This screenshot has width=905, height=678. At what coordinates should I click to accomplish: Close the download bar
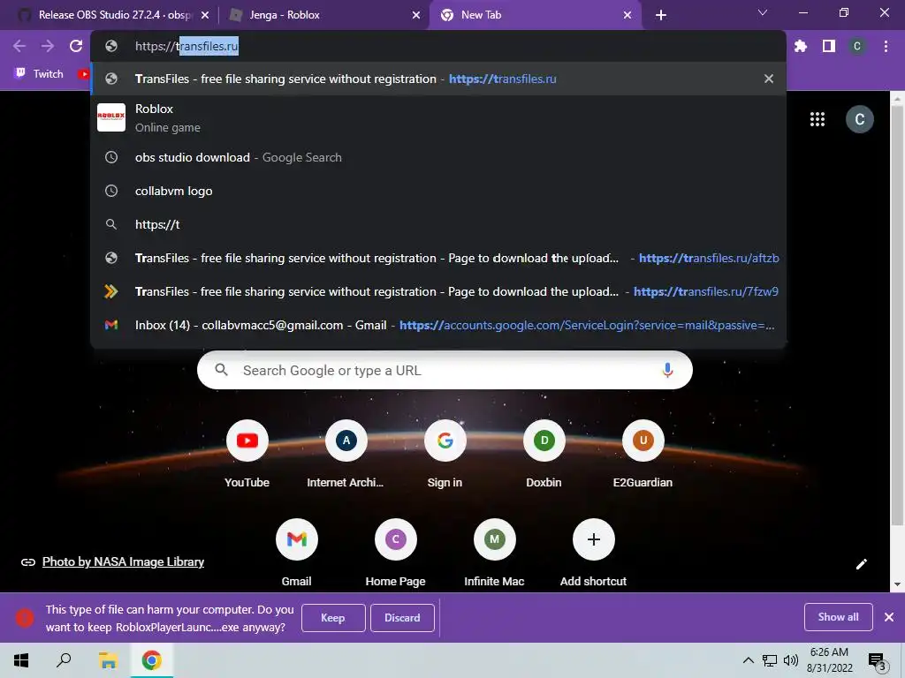[889, 617]
